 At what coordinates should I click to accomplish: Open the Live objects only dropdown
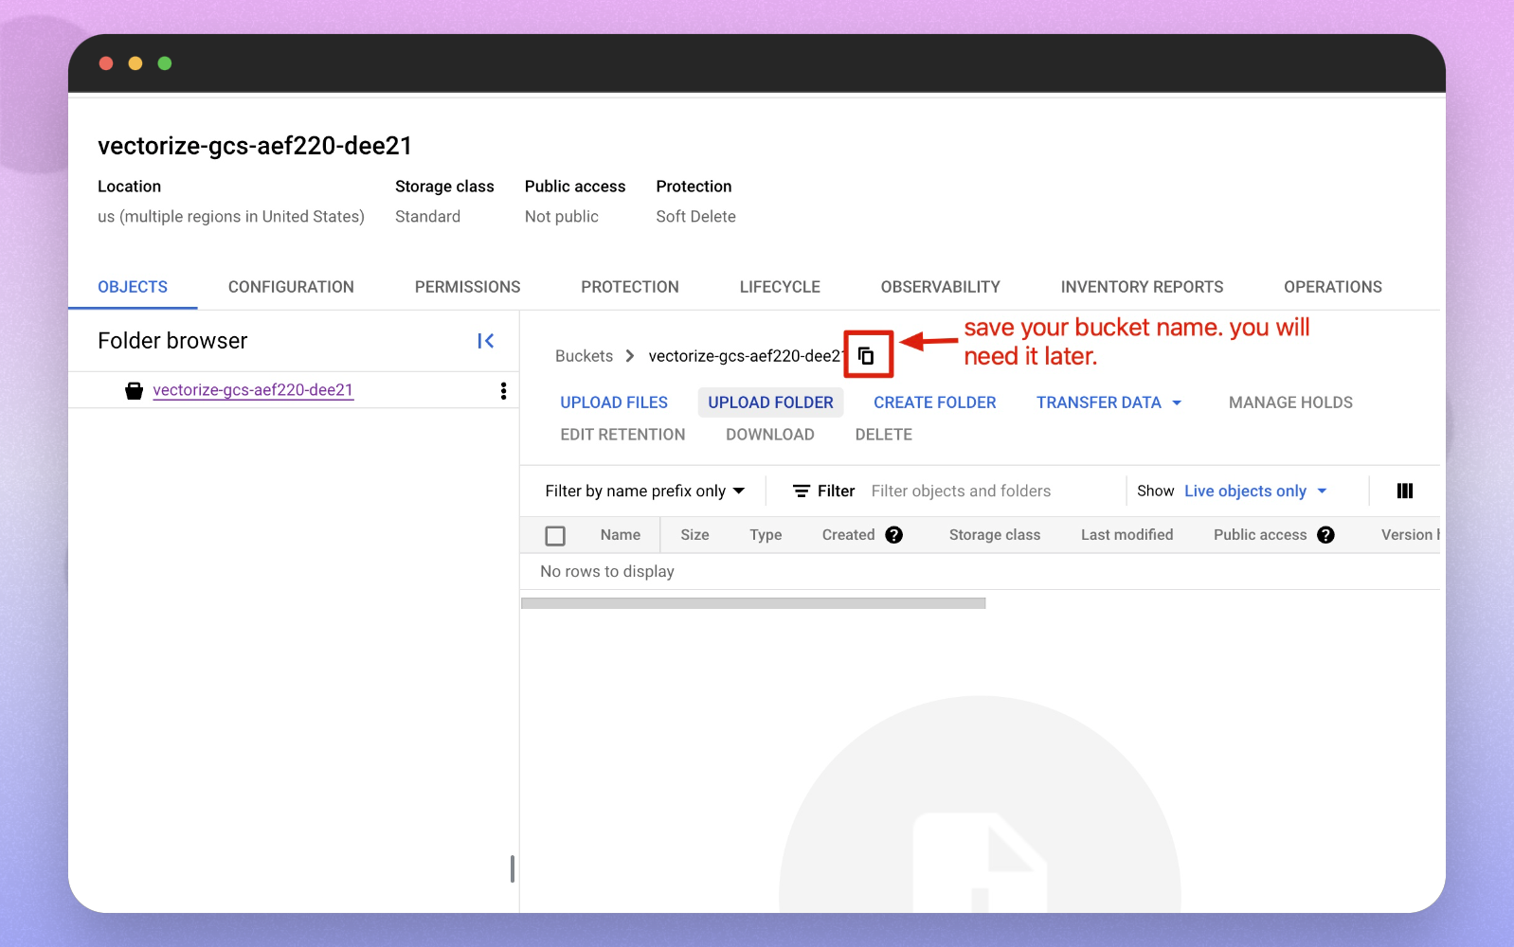(1255, 491)
